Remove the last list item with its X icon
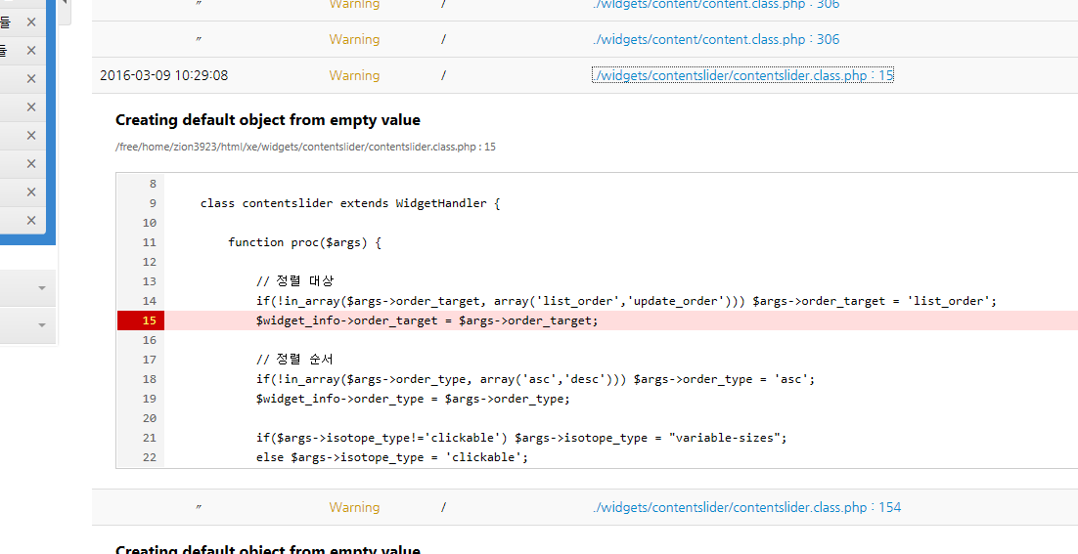The image size is (1078, 554). click(31, 221)
